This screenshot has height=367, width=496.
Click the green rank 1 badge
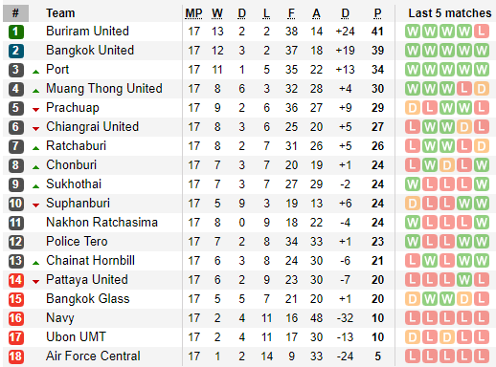[16, 32]
